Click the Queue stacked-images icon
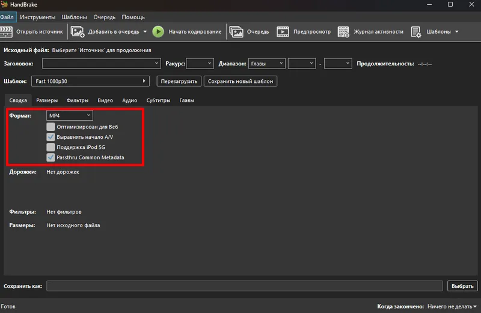The width and height of the screenshot is (481, 313). [x=236, y=32]
